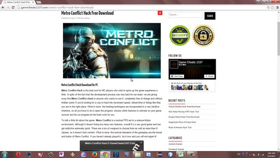280x158 pixels.
Task: Click the EN language indicator in the tray
Action: pyautogui.click(x=239, y=154)
